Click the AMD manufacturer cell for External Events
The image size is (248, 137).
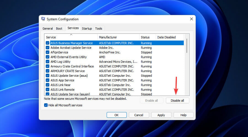pos(102,57)
